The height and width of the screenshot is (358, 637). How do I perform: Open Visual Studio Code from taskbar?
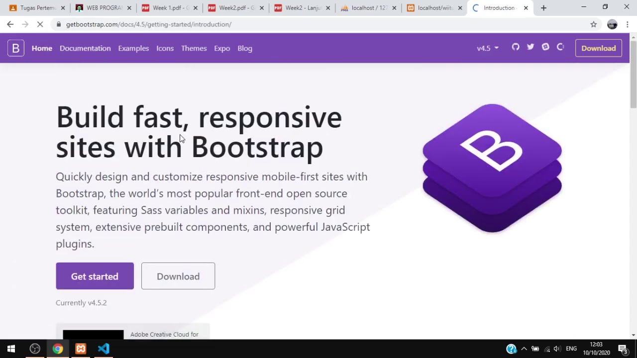tap(104, 349)
